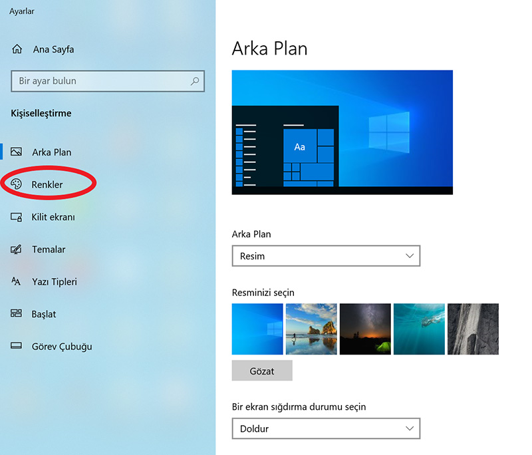Choose the underwater swimmer wallpaper thumbnail
532x455 pixels.
(419, 329)
